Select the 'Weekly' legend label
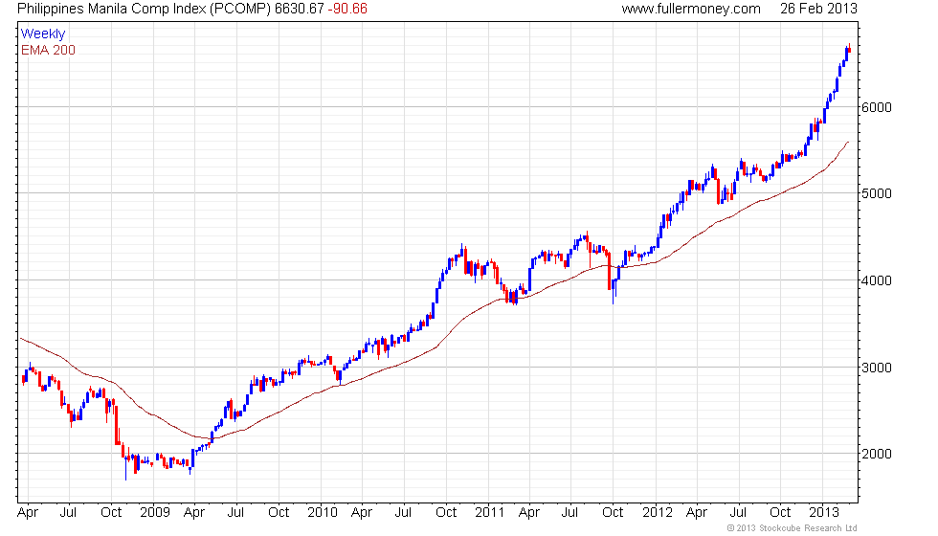Image resolution: width=938 pixels, height=536 pixels. [42, 34]
